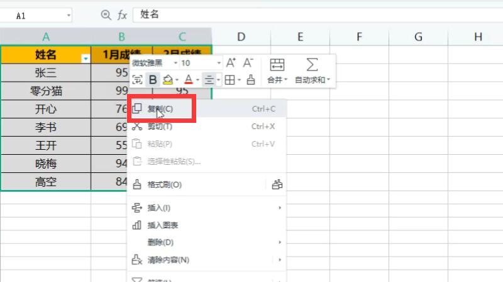Click the 自动求和 AutoSum button
The width and height of the screenshot is (503, 282).
[312, 70]
